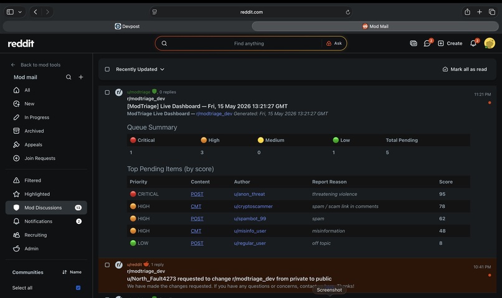Viewport: 502px width, 298px height.
Task: Open the Recruiting folder
Action: coord(46,235)
